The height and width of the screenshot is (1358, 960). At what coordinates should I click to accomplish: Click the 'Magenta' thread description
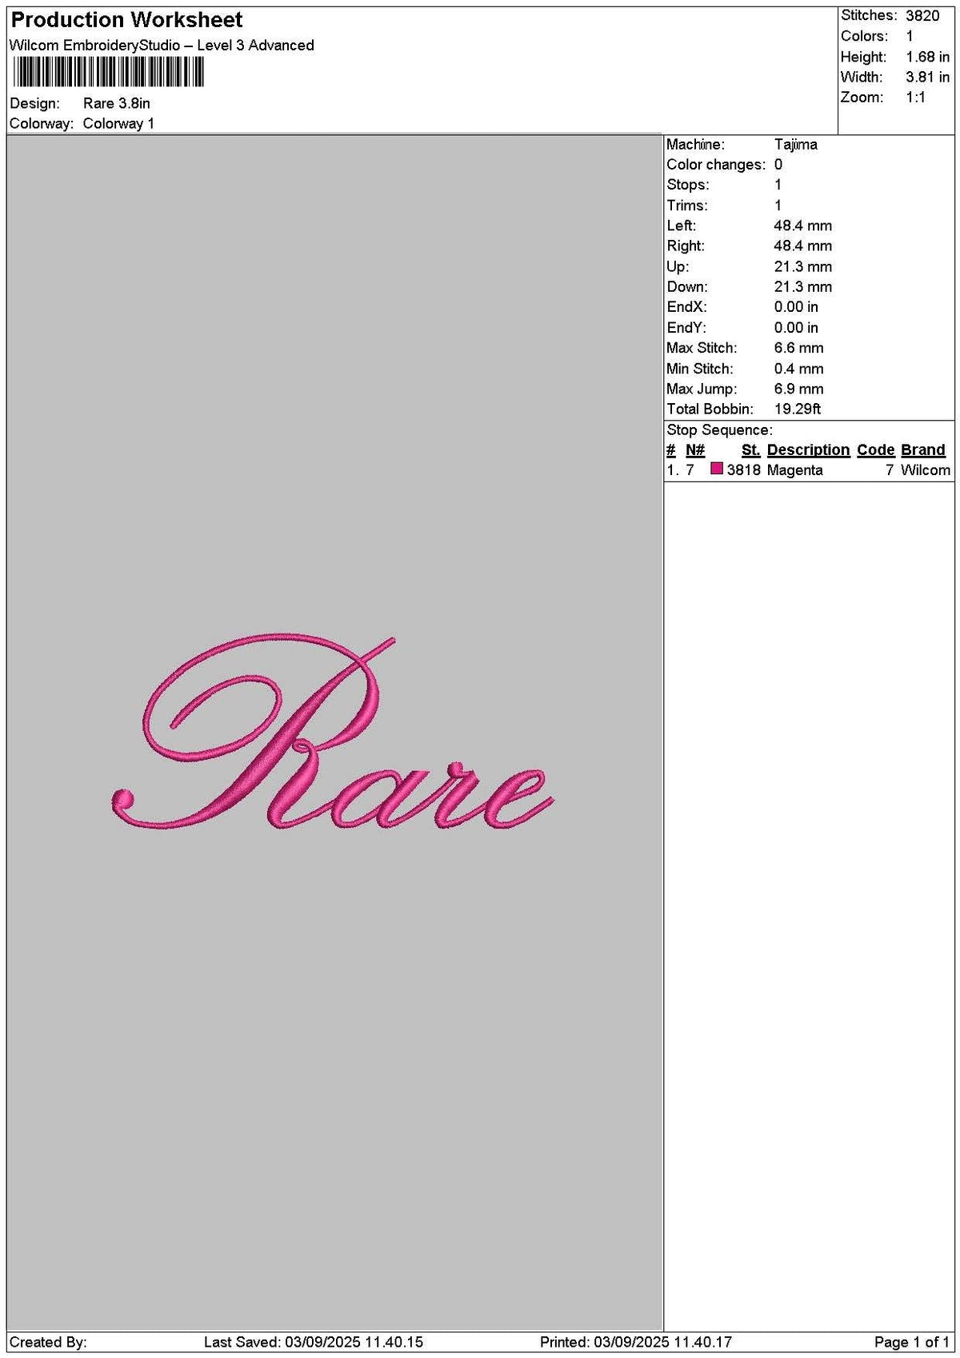pos(794,470)
